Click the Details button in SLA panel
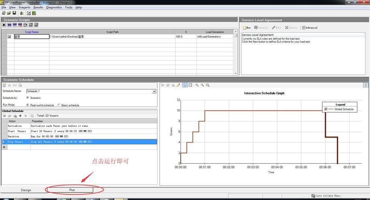The height and width of the screenshot is (200, 370). pos(261,28)
